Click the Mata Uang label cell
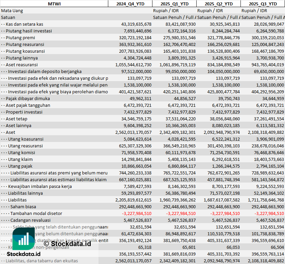The width and height of the screenshot is (285, 264). [12, 10]
